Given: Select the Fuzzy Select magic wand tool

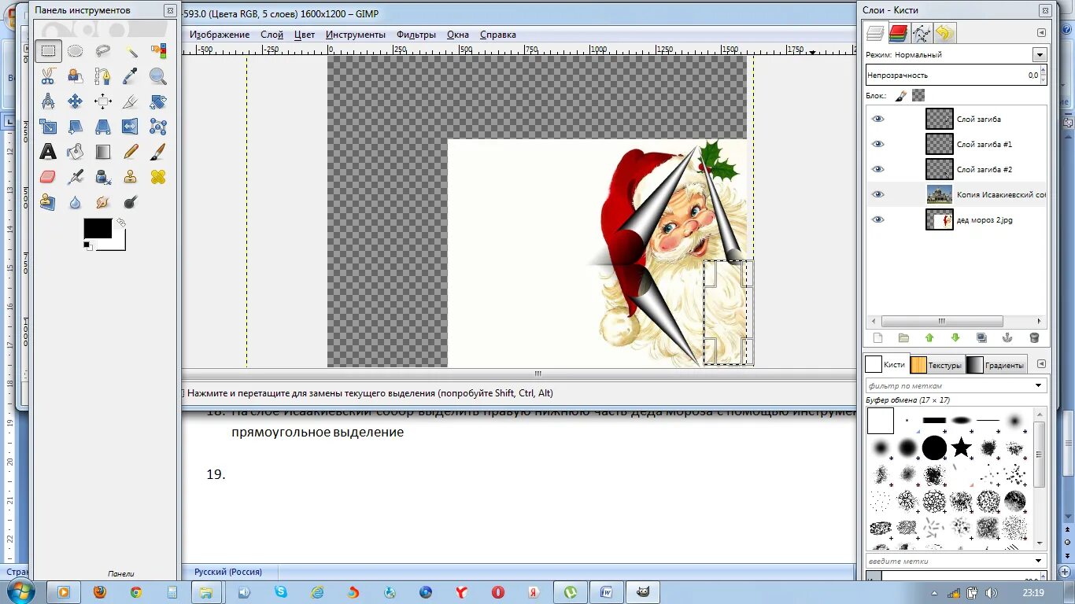Looking at the screenshot, I should (131, 51).
